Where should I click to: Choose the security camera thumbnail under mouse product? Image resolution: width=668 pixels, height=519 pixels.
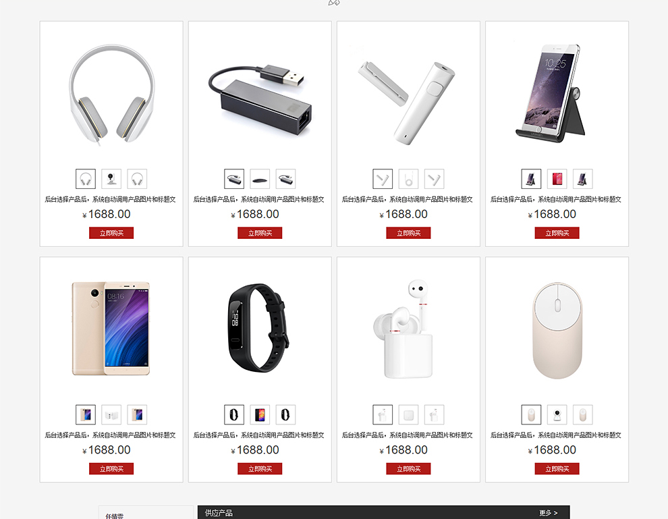[557, 414]
